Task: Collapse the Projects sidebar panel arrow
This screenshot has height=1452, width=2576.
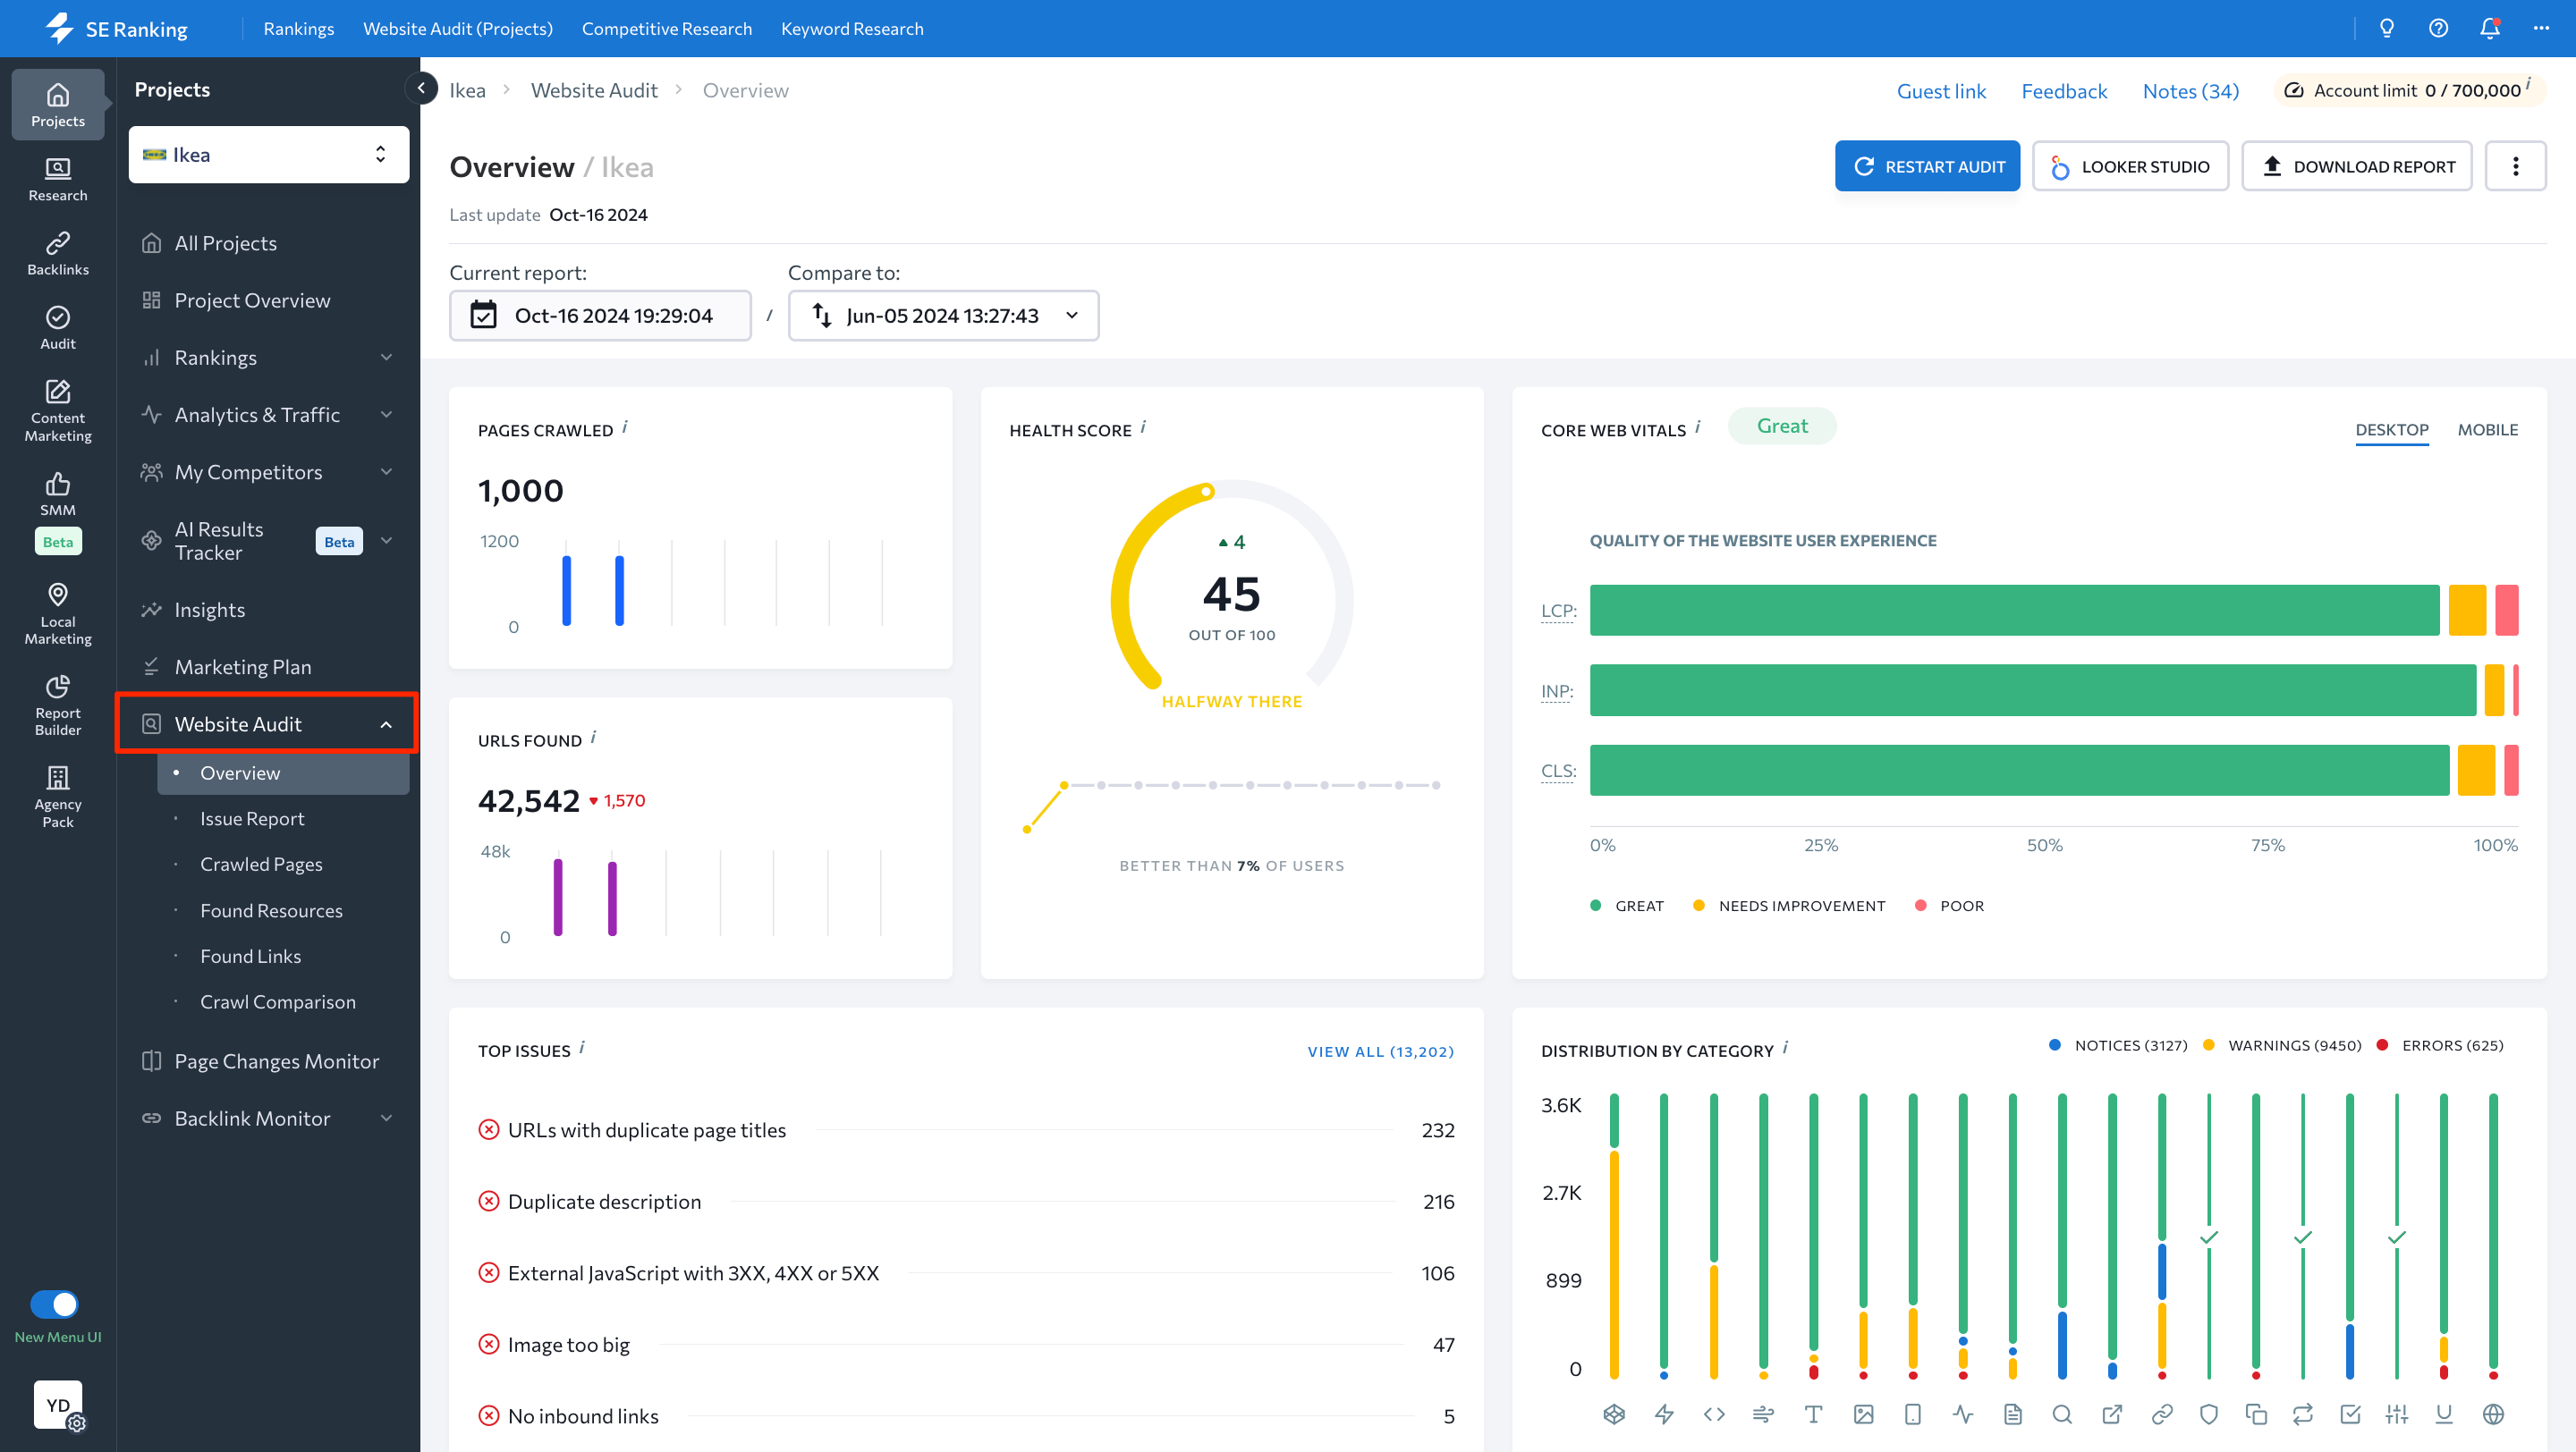Action: (x=421, y=88)
